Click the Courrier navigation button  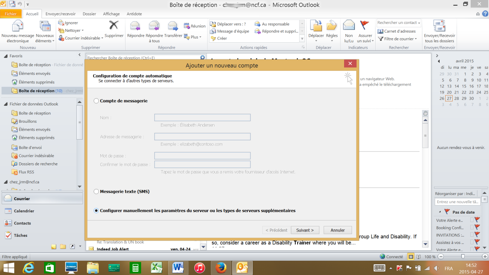pos(41,199)
